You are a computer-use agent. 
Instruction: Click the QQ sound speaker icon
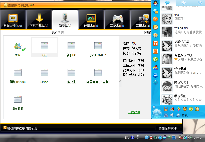pyautogui.click(x=172, y=115)
